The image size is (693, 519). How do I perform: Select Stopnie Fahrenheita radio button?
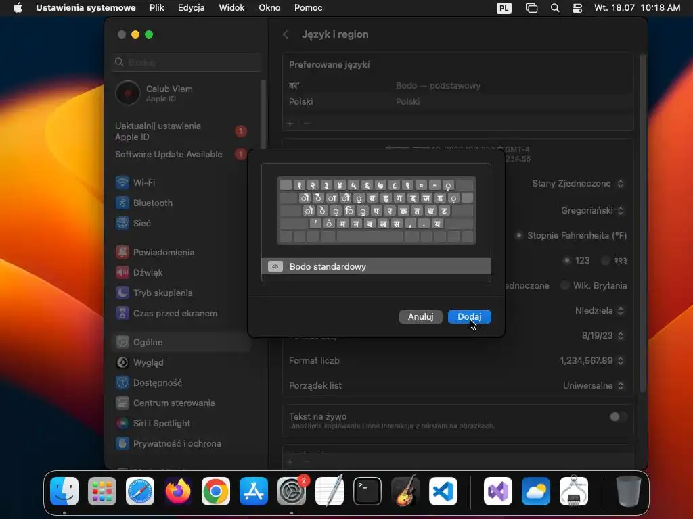519,236
